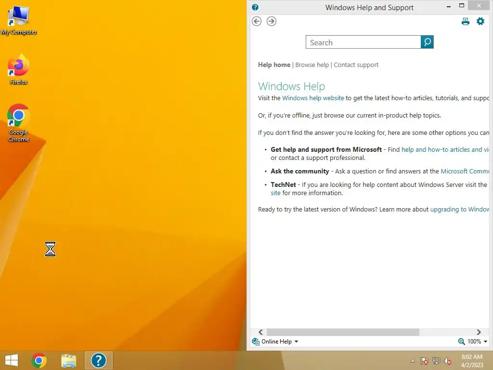Visit the Microsoft Community link
Screen dimensions: 493x370
pyautogui.click(x=465, y=172)
